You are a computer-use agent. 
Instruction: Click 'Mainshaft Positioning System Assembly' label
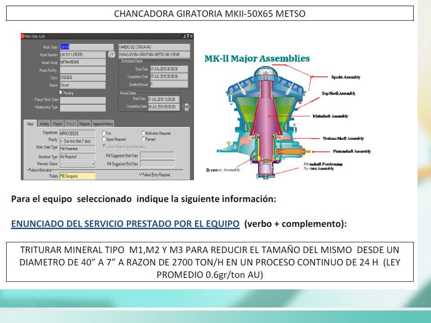[323, 166]
